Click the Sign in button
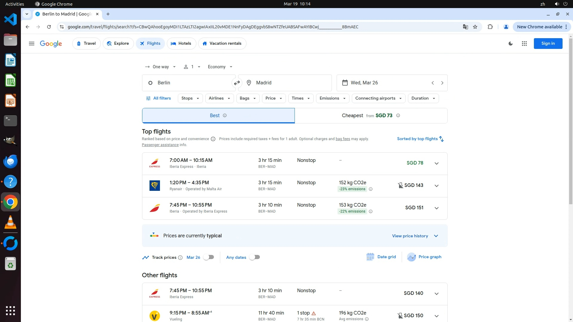Screen dimensions: 573x322 click(548, 44)
